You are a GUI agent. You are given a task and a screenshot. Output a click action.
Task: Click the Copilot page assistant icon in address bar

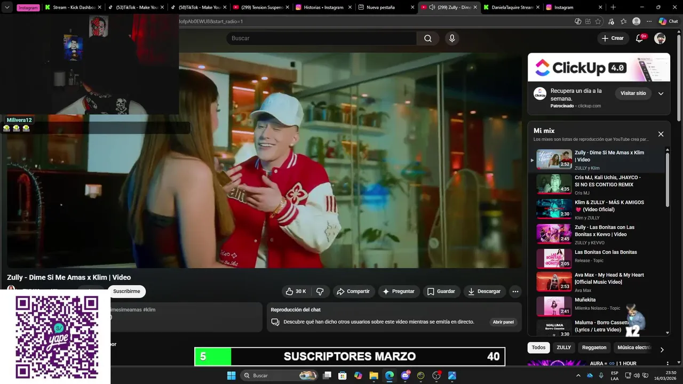[x=578, y=21]
